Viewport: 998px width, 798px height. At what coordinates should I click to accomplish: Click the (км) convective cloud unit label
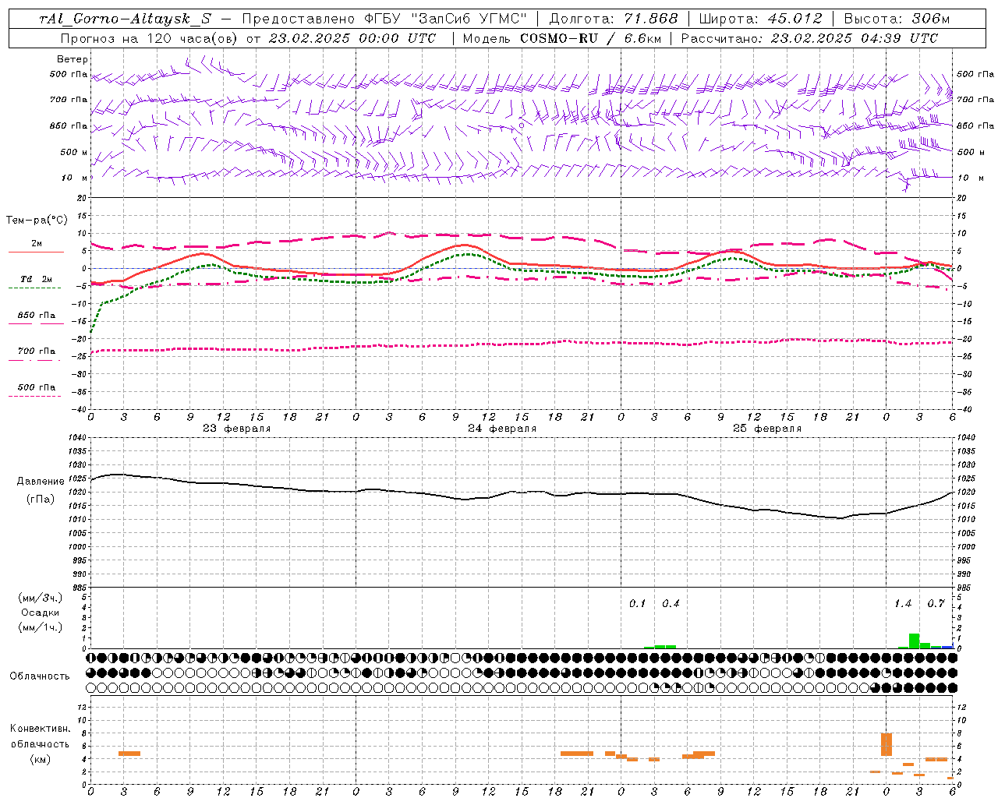pos(41,759)
